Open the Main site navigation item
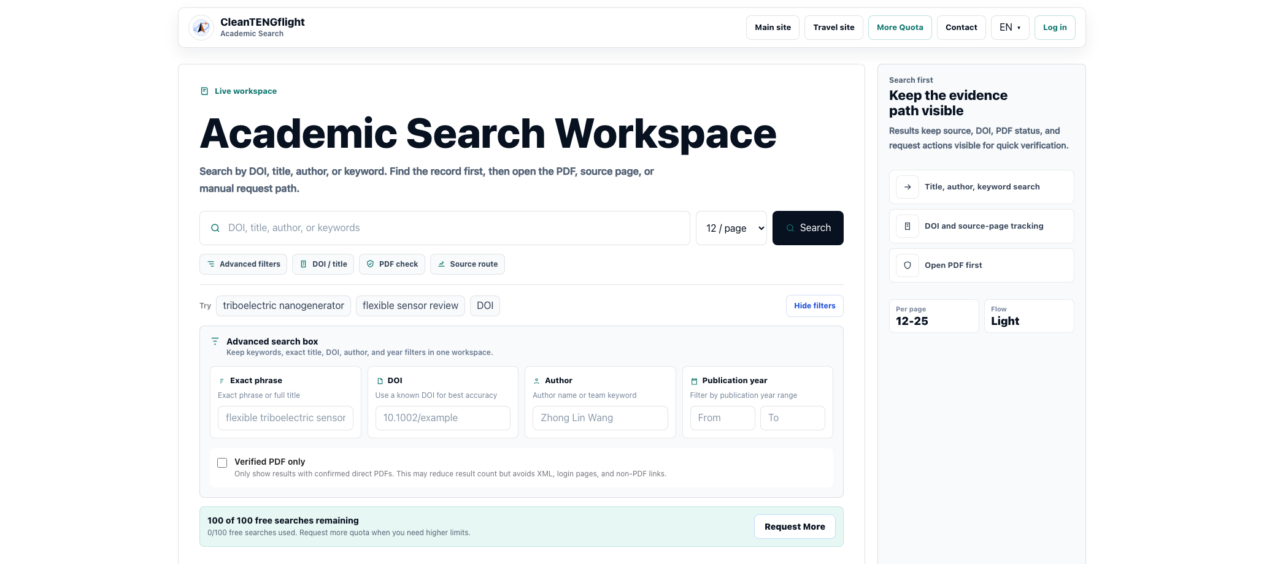Screen dimensions: 1264x564 [x=773, y=28]
